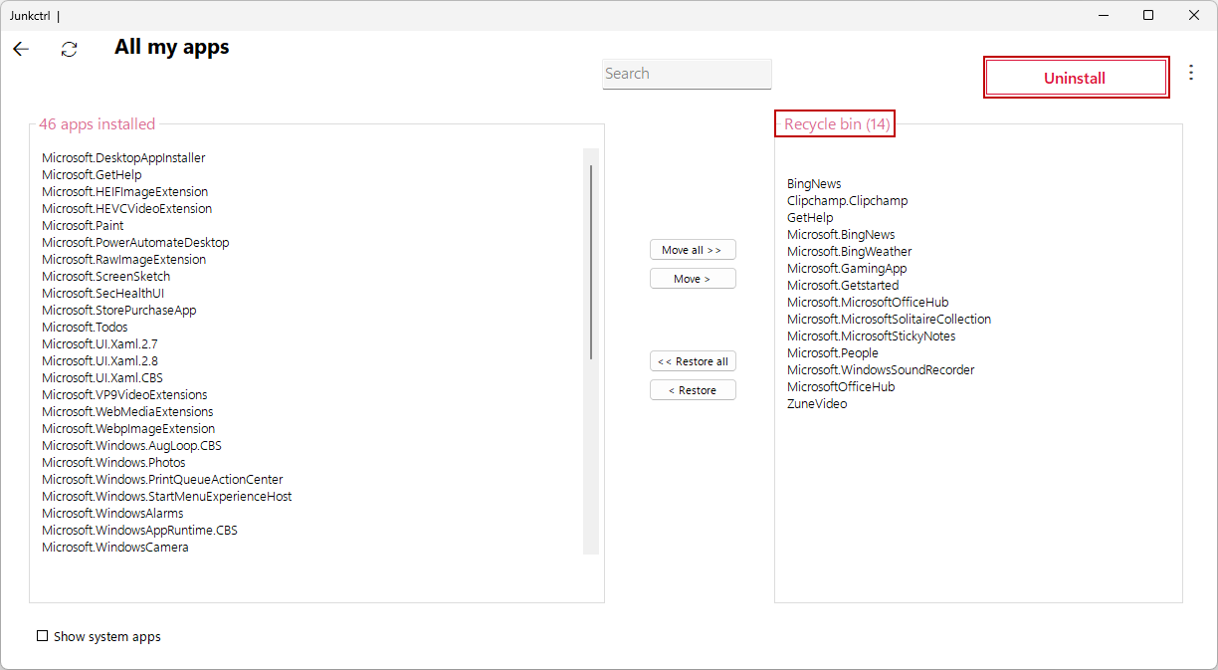This screenshot has height=670, width=1218.
Task: Select Microsoft.Windows.Photos entry
Action: click(x=113, y=463)
